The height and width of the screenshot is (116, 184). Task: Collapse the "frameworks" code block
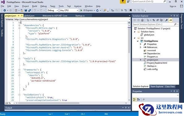point(19,70)
